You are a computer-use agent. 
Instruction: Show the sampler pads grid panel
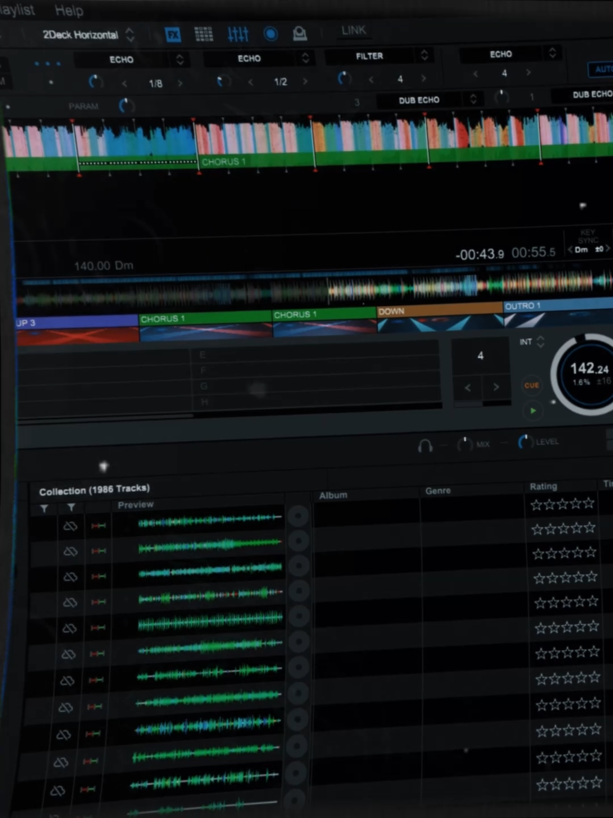coord(204,34)
